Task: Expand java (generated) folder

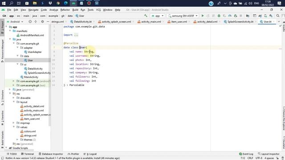Action: (x=10, y=89)
